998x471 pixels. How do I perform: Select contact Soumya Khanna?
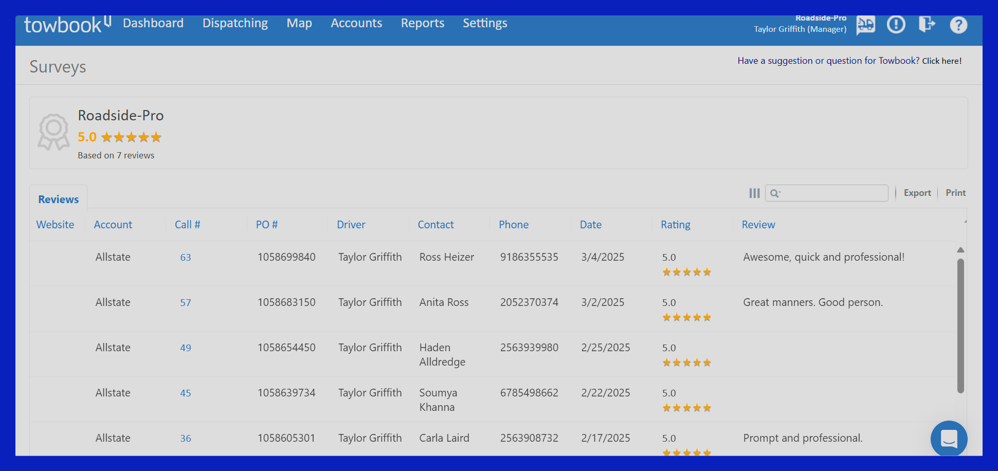pyautogui.click(x=438, y=400)
